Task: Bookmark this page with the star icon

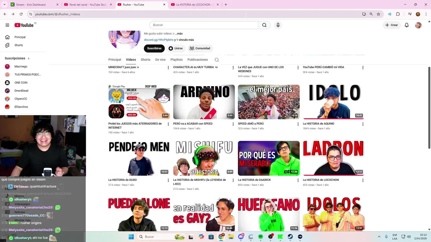Action: pos(378,14)
